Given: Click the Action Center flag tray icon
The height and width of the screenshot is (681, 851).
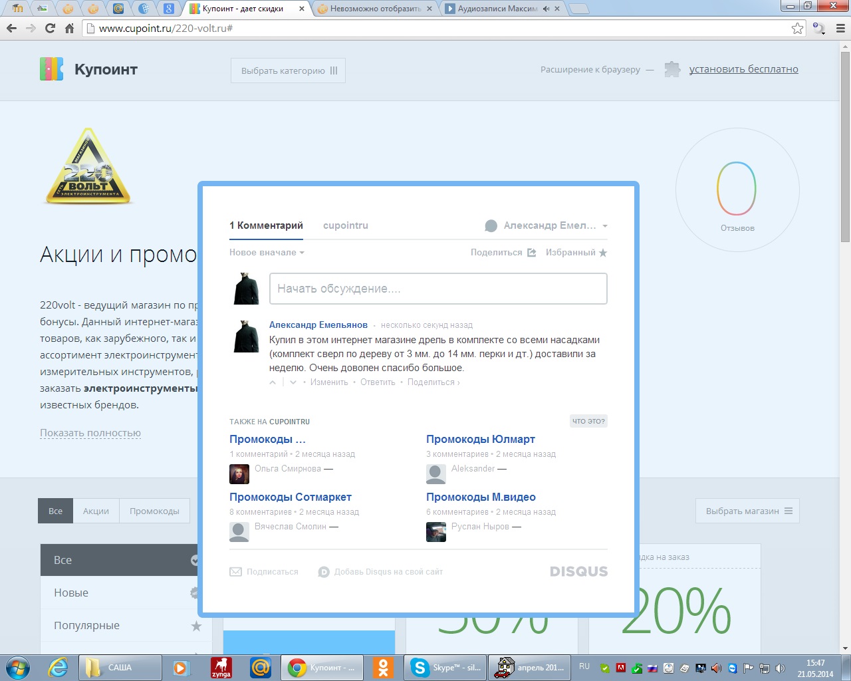Looking at the screenshot, I should click(749, 668).
